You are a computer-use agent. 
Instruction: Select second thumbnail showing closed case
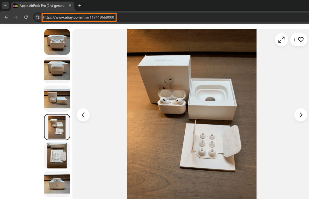point(57,70)
